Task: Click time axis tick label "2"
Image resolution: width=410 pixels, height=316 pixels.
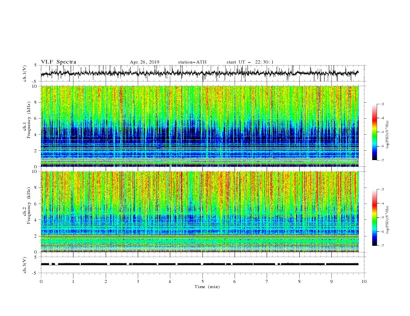Action: (106, 281)
